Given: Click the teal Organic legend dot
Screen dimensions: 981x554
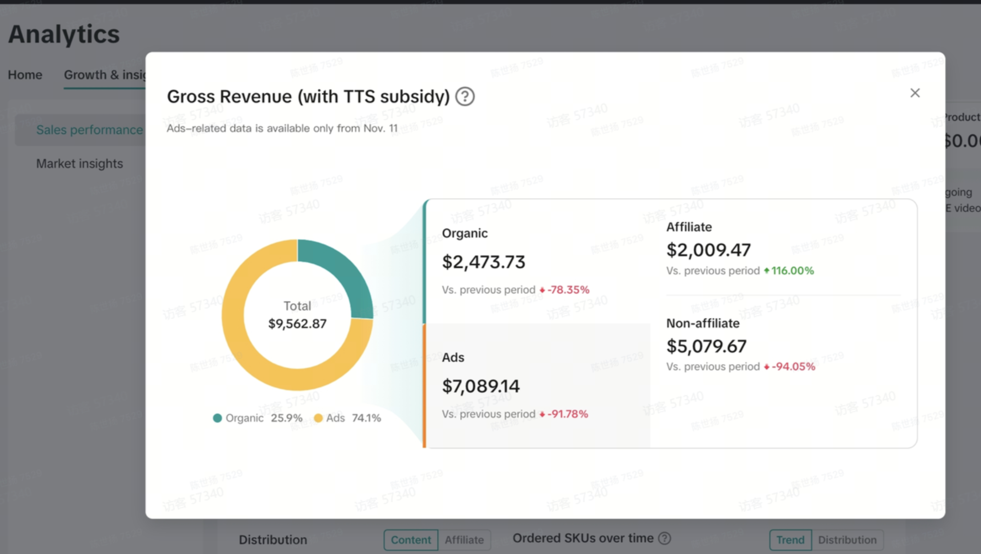Looking at the screenshot, I should 217,418.
